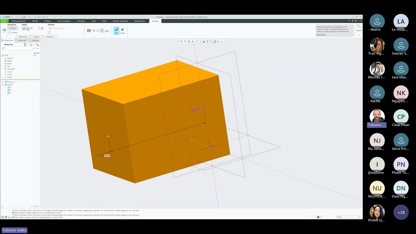The width and height of the screenshot is (416, 234).
Task: Click the magenta depth direction arrow on model
Action: click(197, 110)
